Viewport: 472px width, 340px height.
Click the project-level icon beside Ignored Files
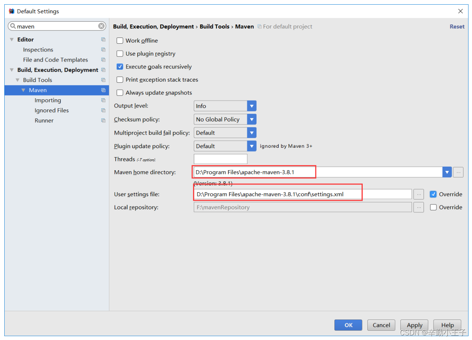103,110
